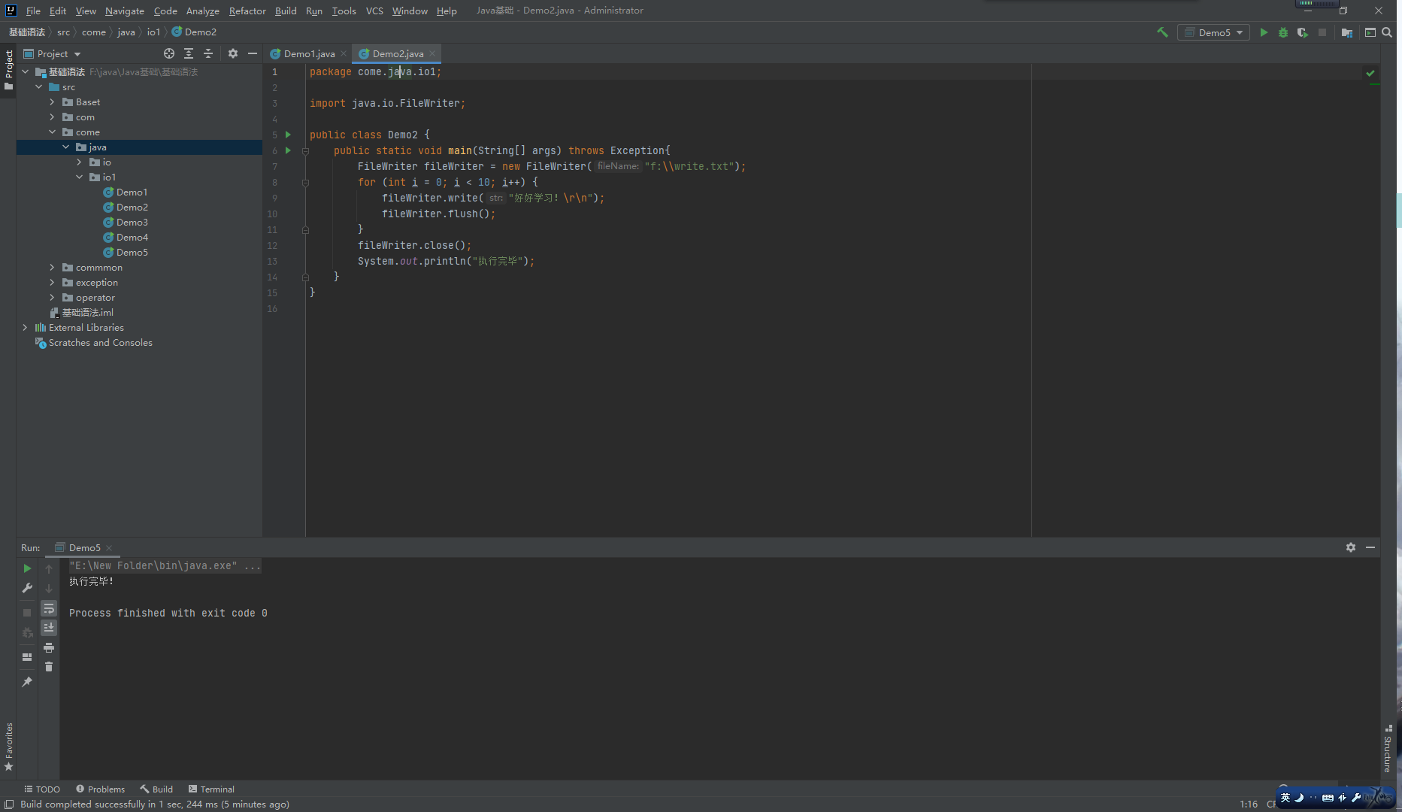Expand the io package
Image resolution: width=1402 pixels, height=812 pixels.
click(x=80, y=162)
